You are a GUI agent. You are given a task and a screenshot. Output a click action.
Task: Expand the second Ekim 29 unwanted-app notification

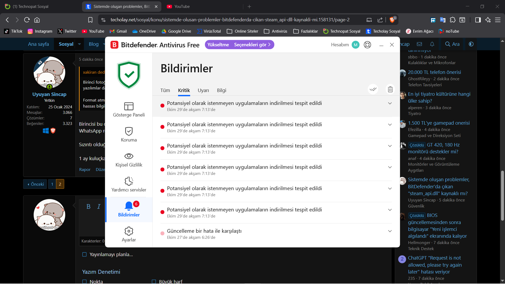click(390, 125)
